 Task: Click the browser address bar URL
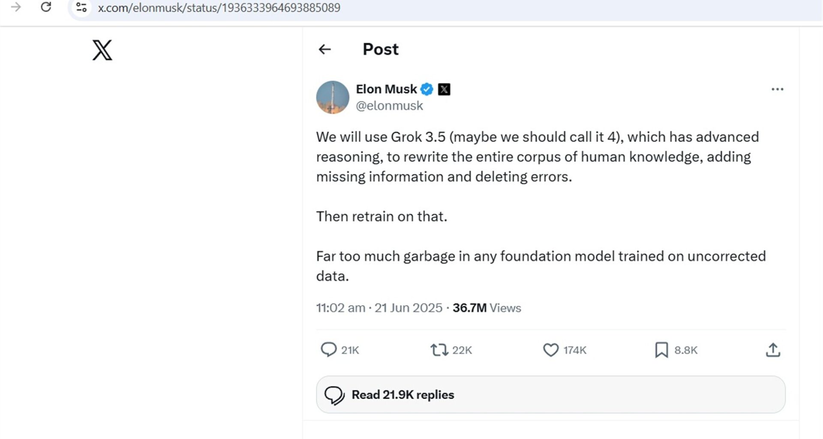coord(219,8)
